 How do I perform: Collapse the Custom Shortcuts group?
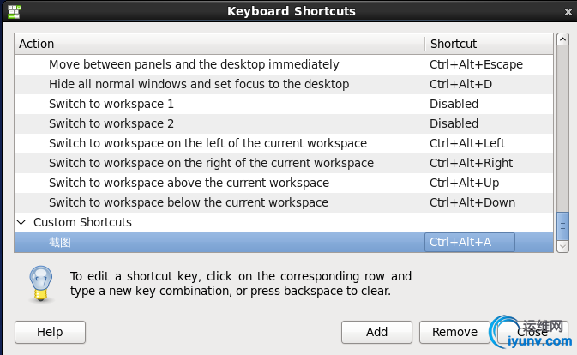[x=21, y=222]
